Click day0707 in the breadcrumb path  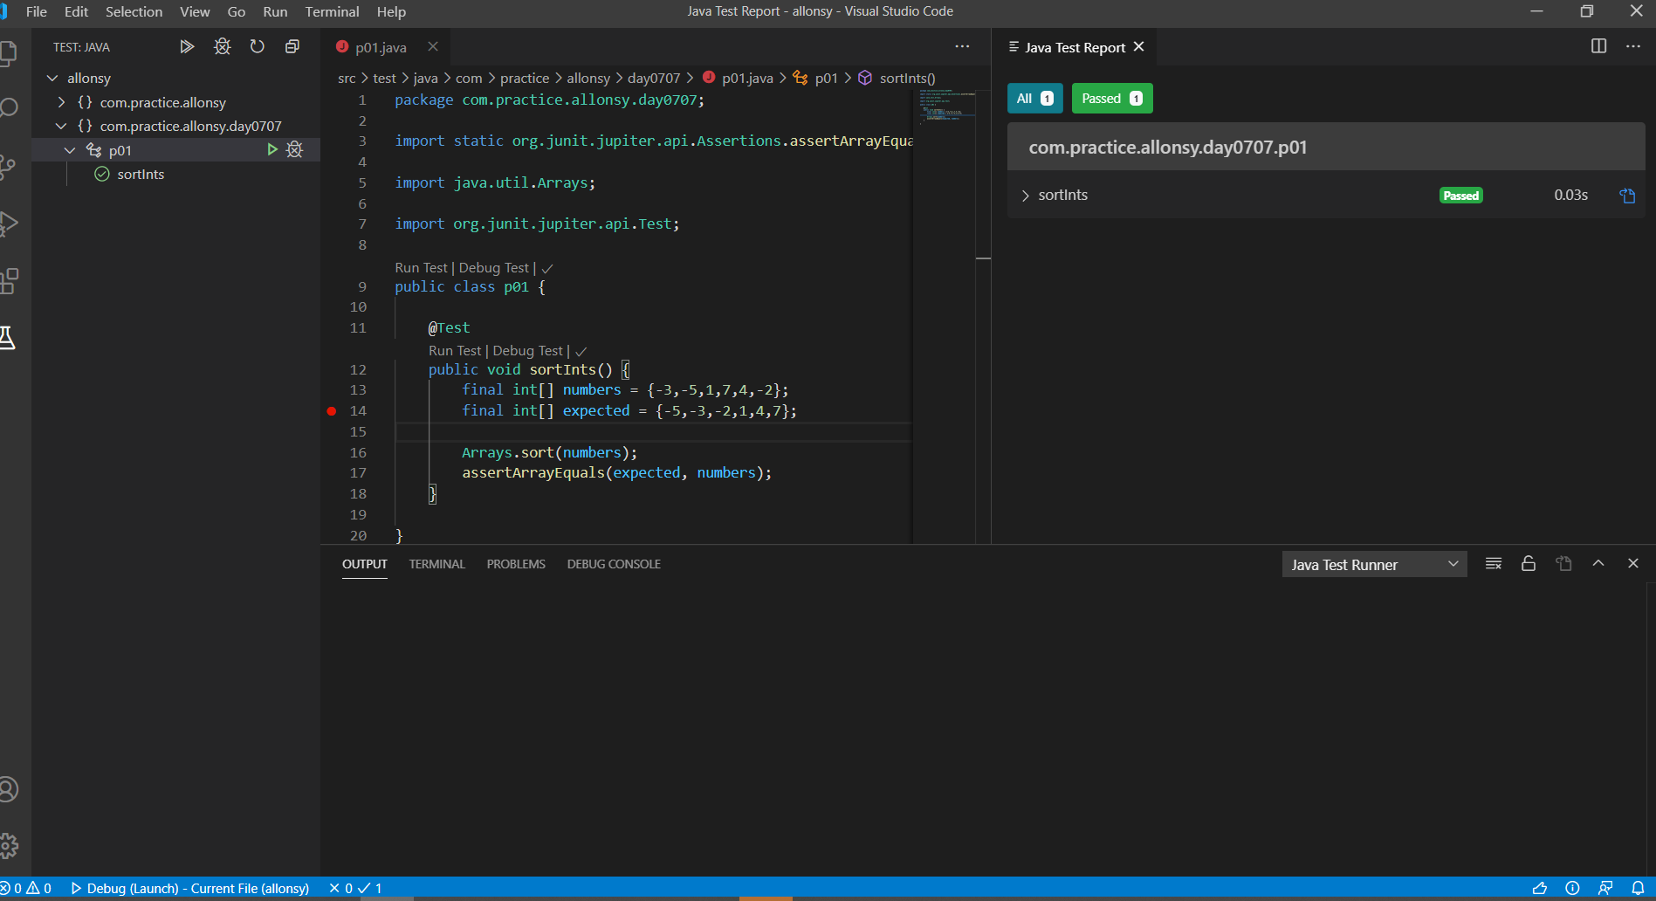(x=654, y=79)
